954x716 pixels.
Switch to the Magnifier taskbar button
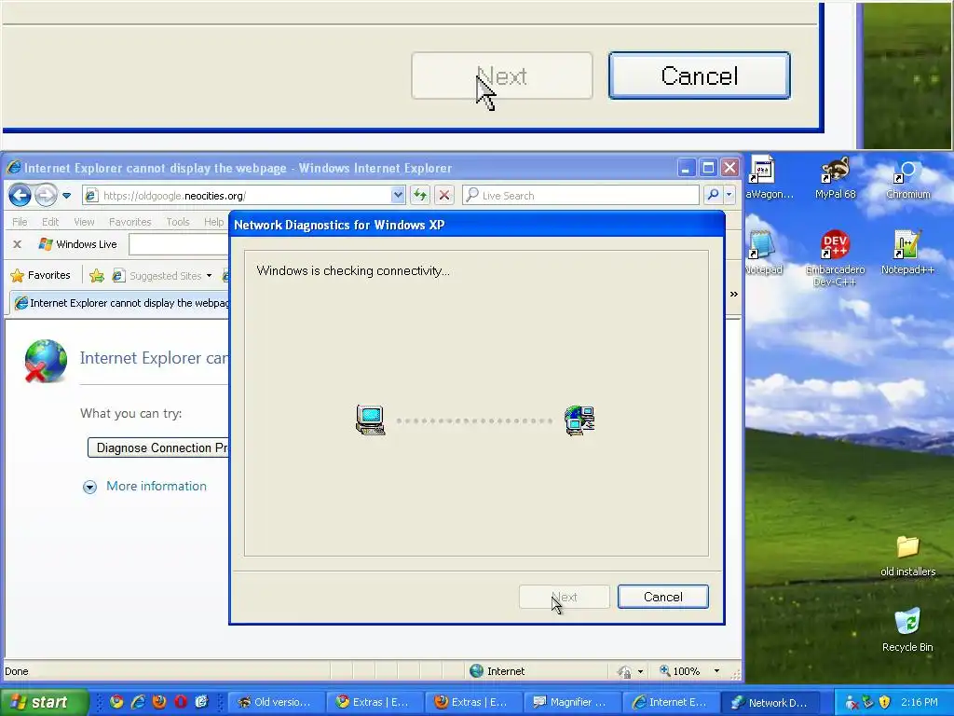[x=571, y=702]
